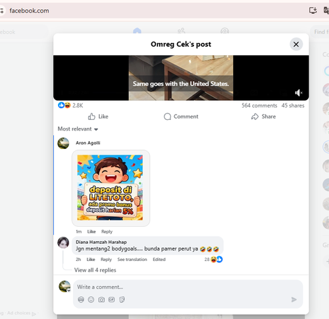Close the Omreg Cek's post dialog

(296, 44)
